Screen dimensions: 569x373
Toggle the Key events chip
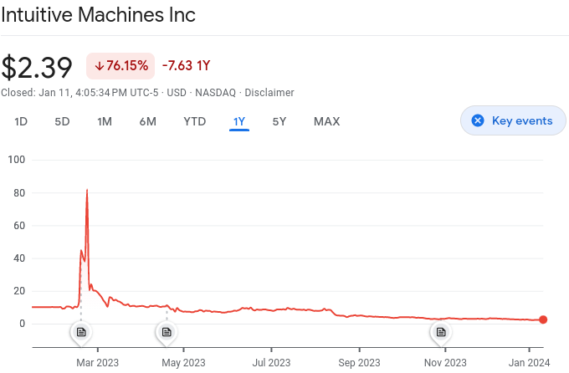click(x=513, y=120)
